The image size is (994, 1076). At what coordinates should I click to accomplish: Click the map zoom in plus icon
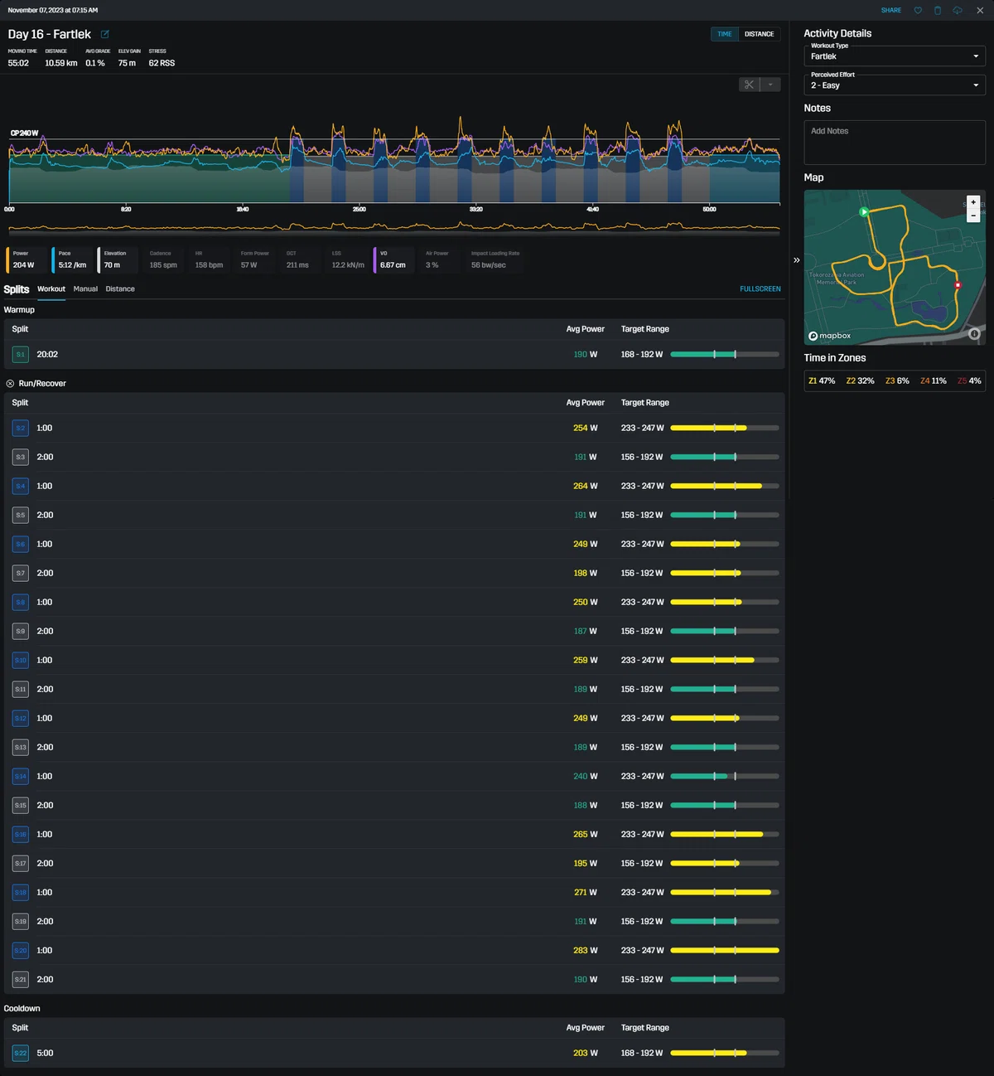click(973, 202)
